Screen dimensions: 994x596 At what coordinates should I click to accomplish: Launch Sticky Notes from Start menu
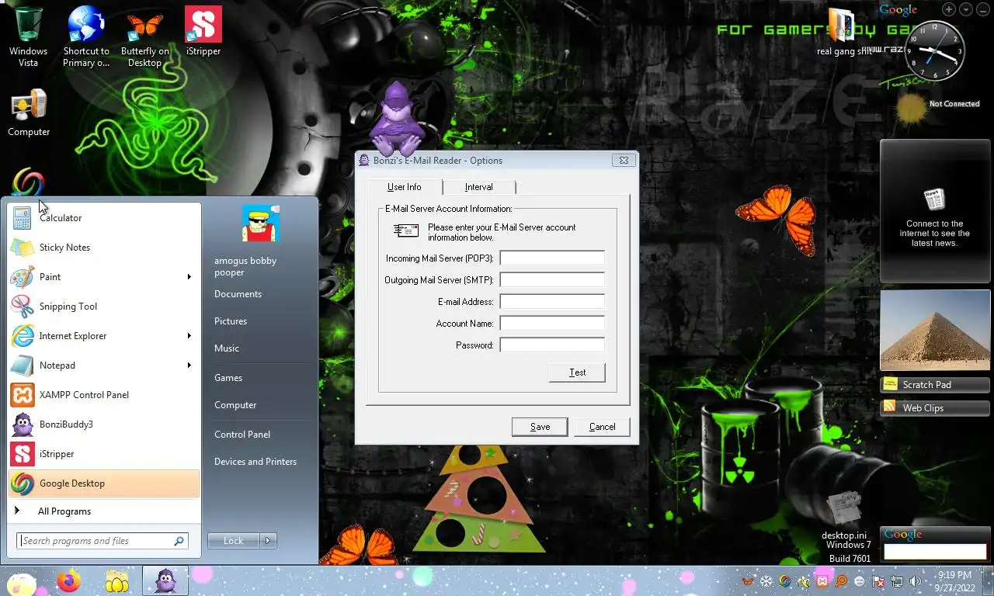coord(104,248)
